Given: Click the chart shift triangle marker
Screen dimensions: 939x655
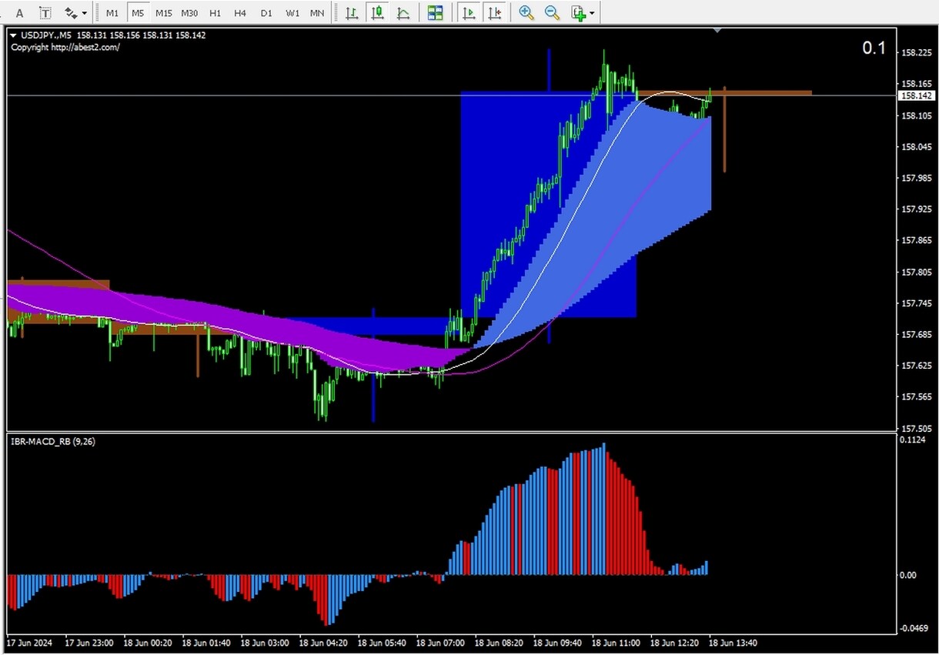Looking at the screenshot, I should pos(717,31).
